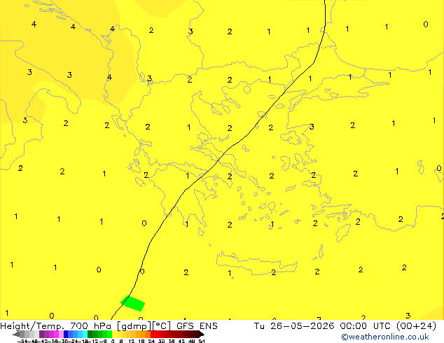Pick the dark blue swatch in the legend
The width and height of the screenshot is (444, 343).
(66, 334)
